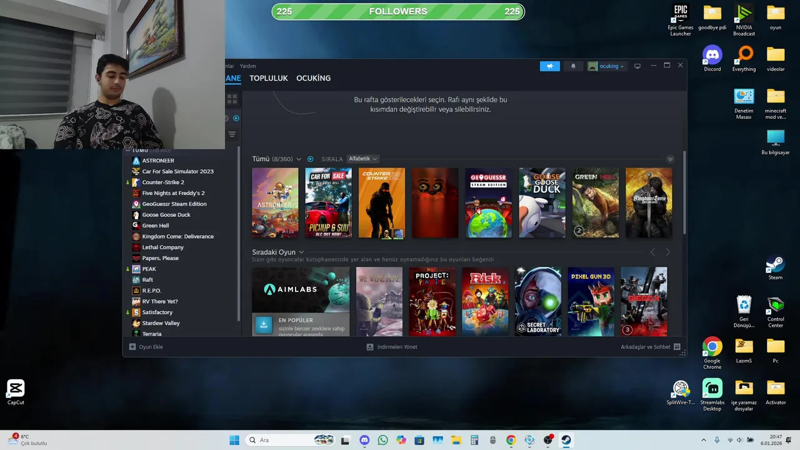This screenshot has height=450, width=800.
Task: Open the Astroneer cover art
Action: (275, 202)
